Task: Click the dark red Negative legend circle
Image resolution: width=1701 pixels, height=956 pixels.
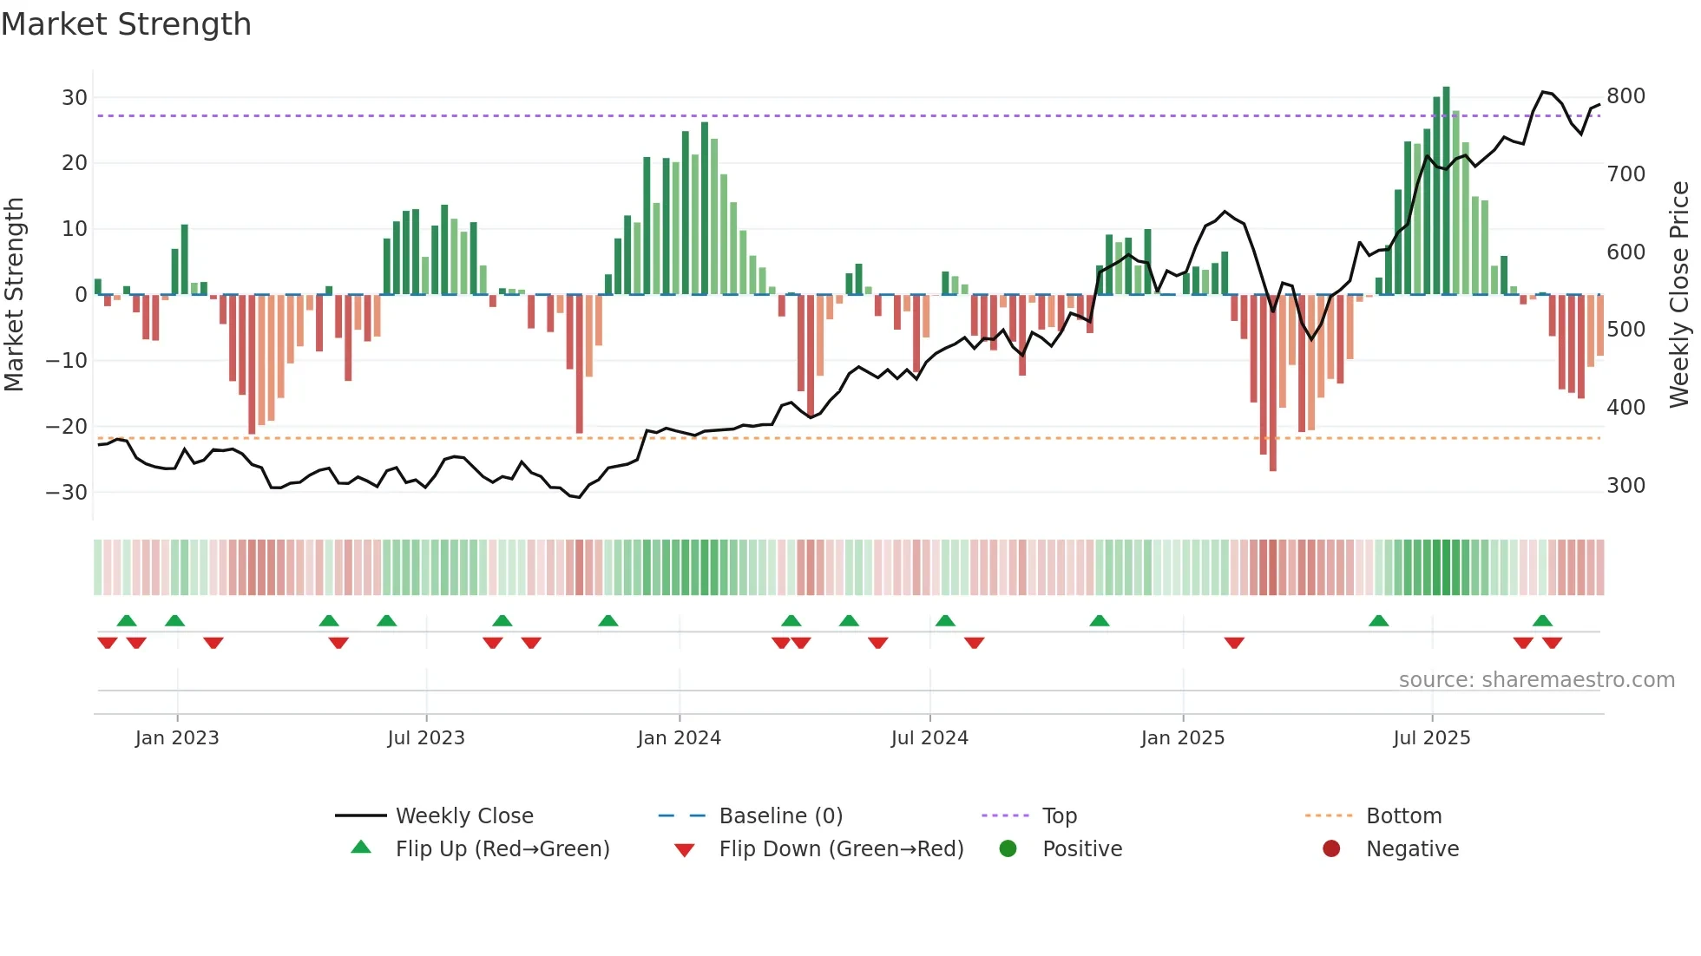Action: pos(1331,848)
